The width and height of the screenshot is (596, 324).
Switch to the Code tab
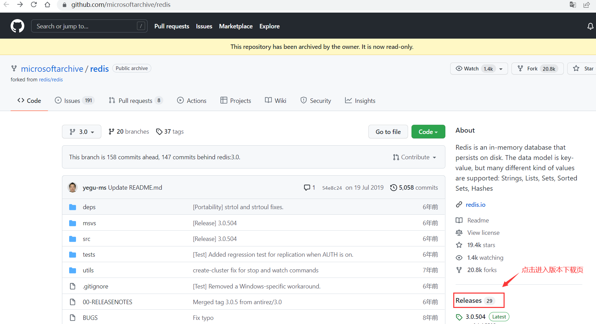coord(29,100)
